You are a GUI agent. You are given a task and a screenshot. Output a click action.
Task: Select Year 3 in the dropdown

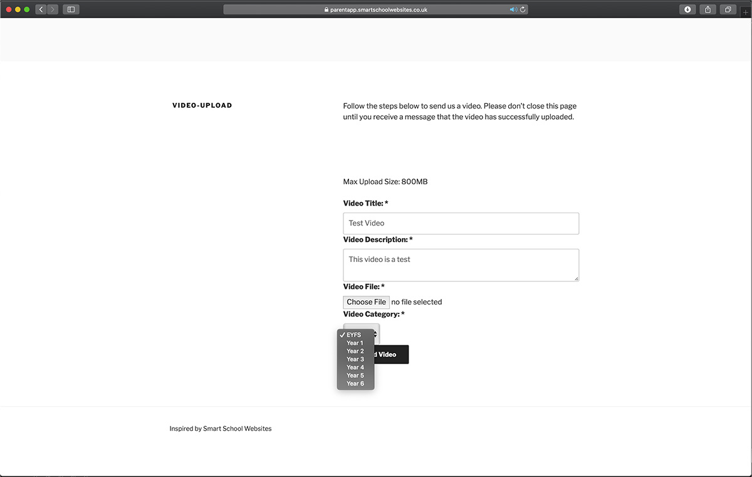[355, 359]
